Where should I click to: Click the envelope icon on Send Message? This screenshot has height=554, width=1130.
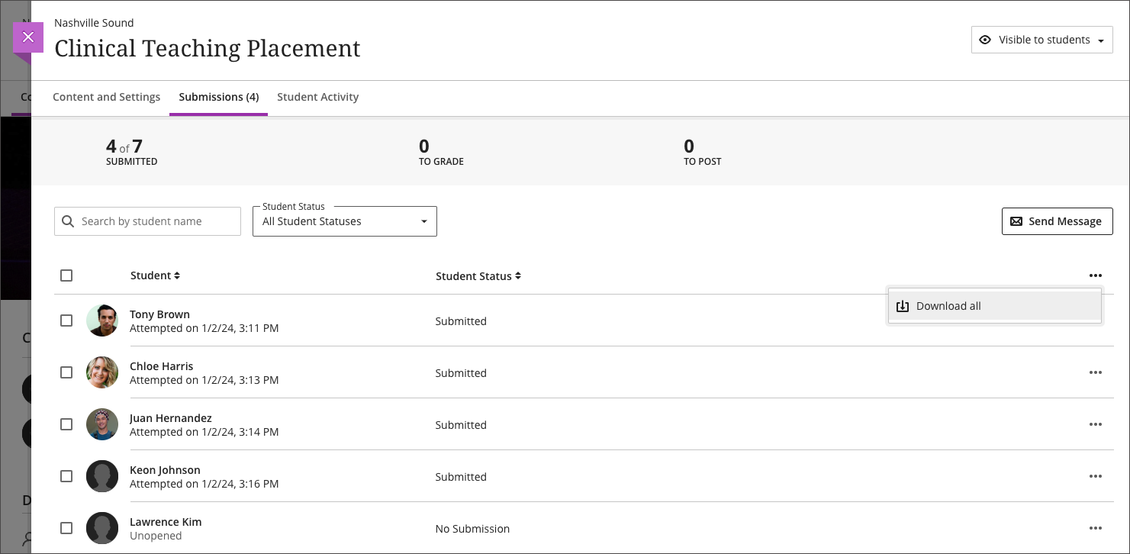(1016, 221)
